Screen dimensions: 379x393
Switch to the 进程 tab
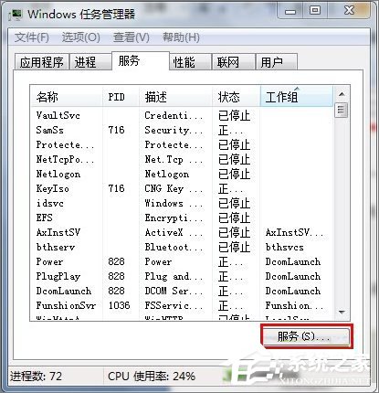pyautogui.click(x=90, y=62)
